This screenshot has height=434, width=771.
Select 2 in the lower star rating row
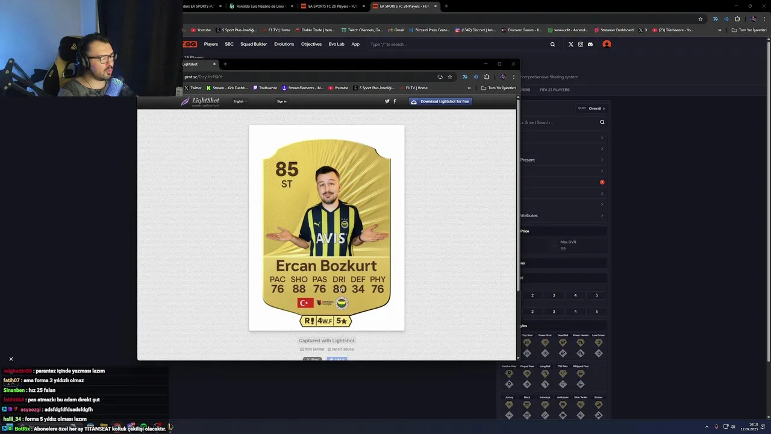coord(532,312)
